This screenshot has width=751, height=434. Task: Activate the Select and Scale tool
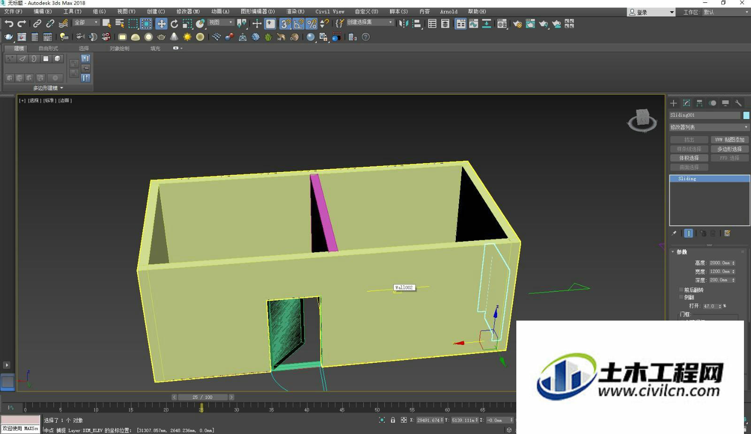[x=187, y=23]
